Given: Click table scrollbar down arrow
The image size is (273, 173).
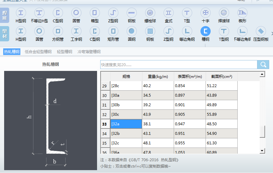Looking at the screenshot, I should (x=262, y=150).
